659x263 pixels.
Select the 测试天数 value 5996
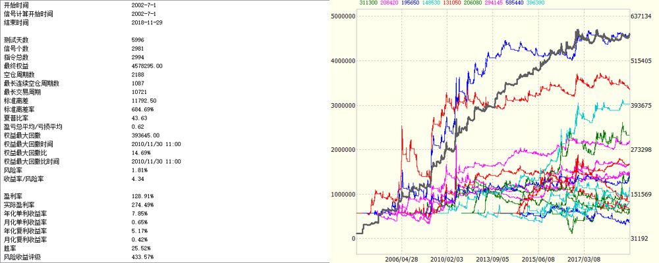tap(138, 40)
